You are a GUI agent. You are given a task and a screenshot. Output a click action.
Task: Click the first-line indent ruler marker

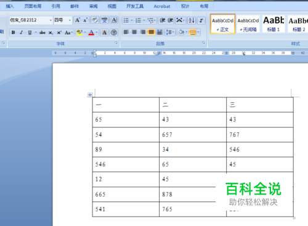coord(95,51)
